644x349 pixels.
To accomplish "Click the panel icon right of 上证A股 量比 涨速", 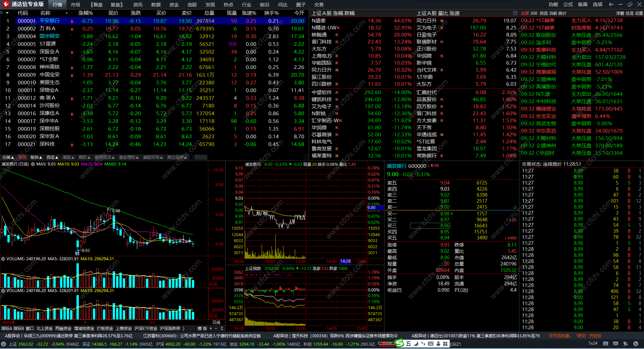I will pyautogui.click(x=515, y=13).
